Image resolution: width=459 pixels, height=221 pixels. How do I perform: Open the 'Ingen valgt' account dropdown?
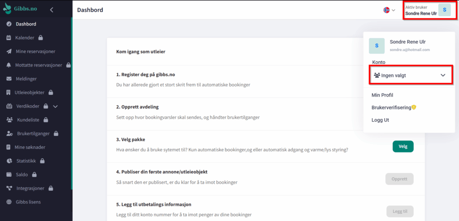[410, 75]
